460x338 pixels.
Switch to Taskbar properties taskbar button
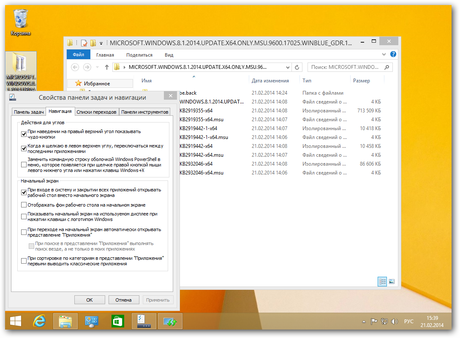144,321
